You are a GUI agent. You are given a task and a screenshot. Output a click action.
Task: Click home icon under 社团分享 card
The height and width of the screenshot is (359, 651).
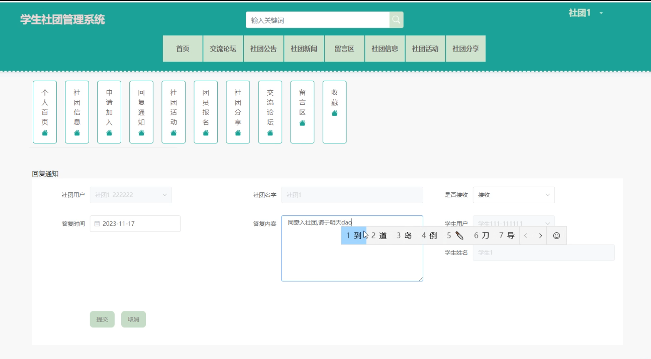point(238,133)
